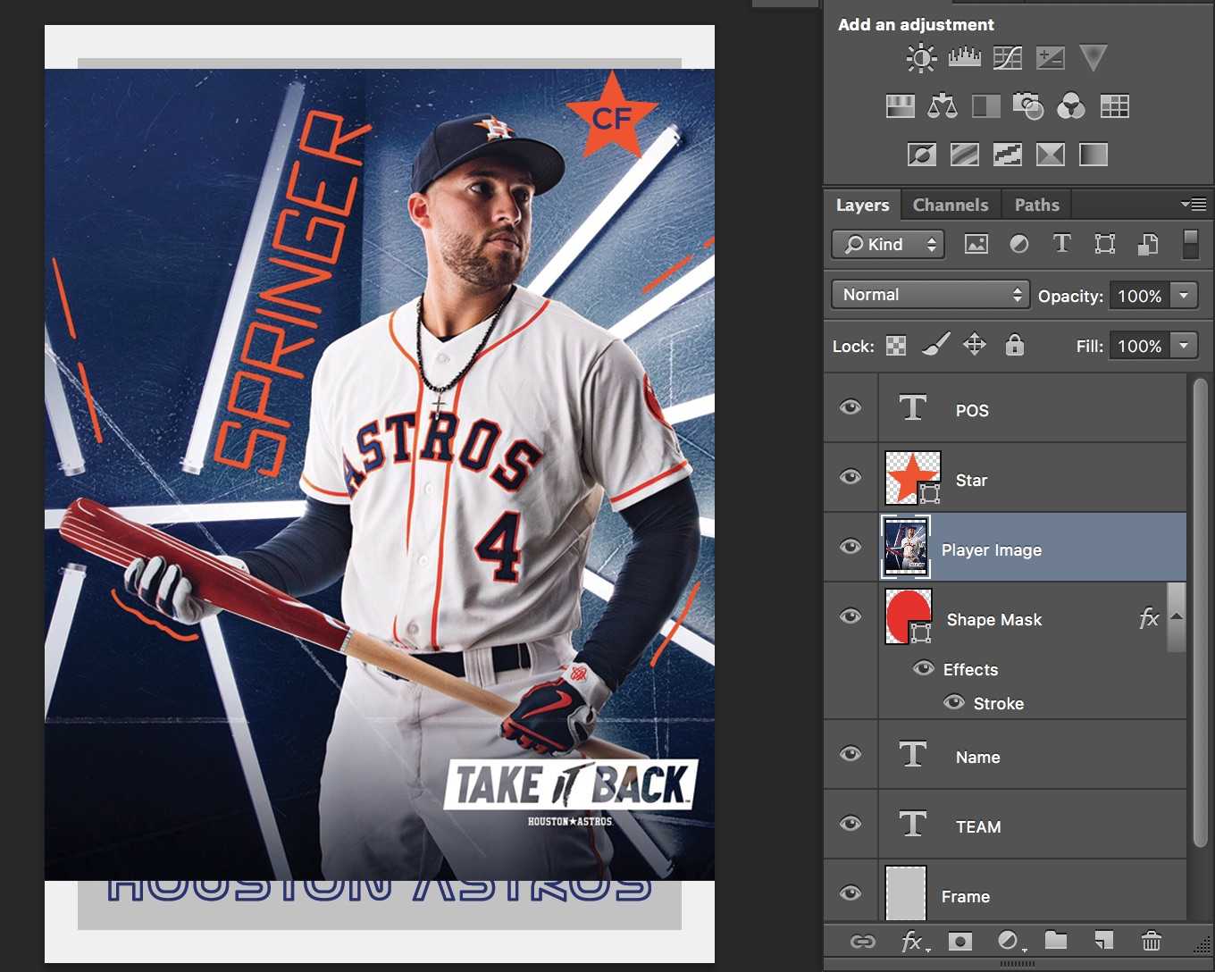Click the Layers panel vertical scrollbar
This screenshot has height=972, width=1215.
click(x=1200, y=612)
